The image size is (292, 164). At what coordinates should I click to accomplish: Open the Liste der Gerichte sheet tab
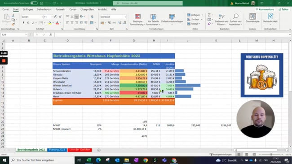pyautogui.click(x=80, y=150)
